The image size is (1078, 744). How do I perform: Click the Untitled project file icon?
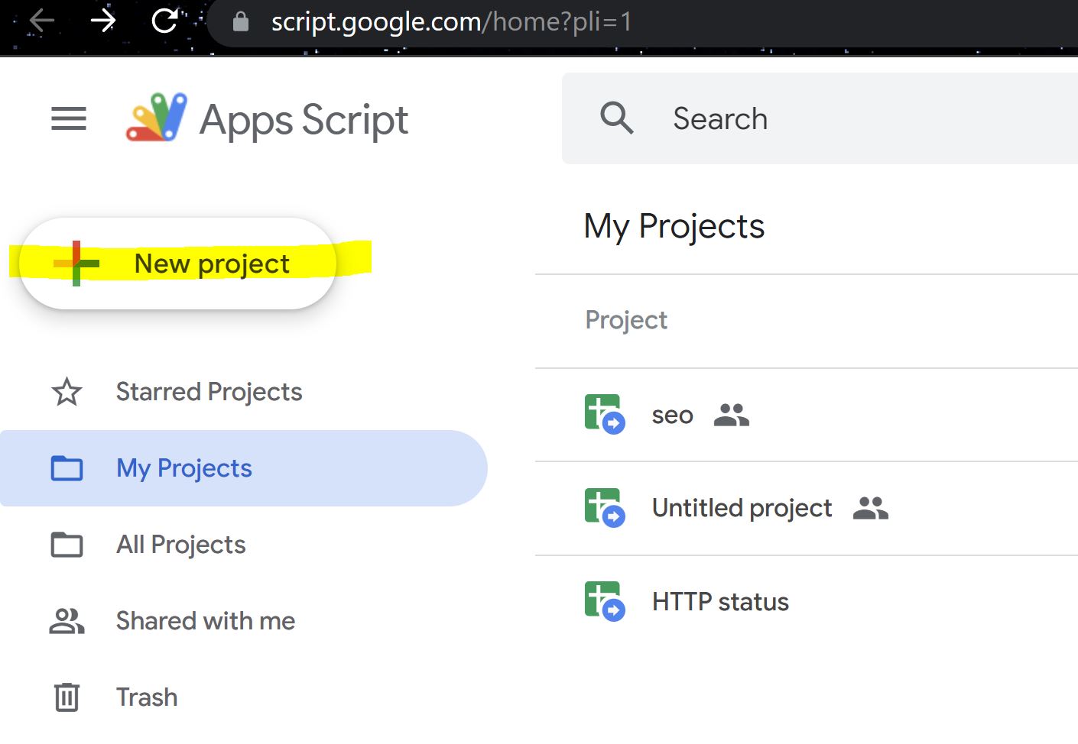[604, 508]
